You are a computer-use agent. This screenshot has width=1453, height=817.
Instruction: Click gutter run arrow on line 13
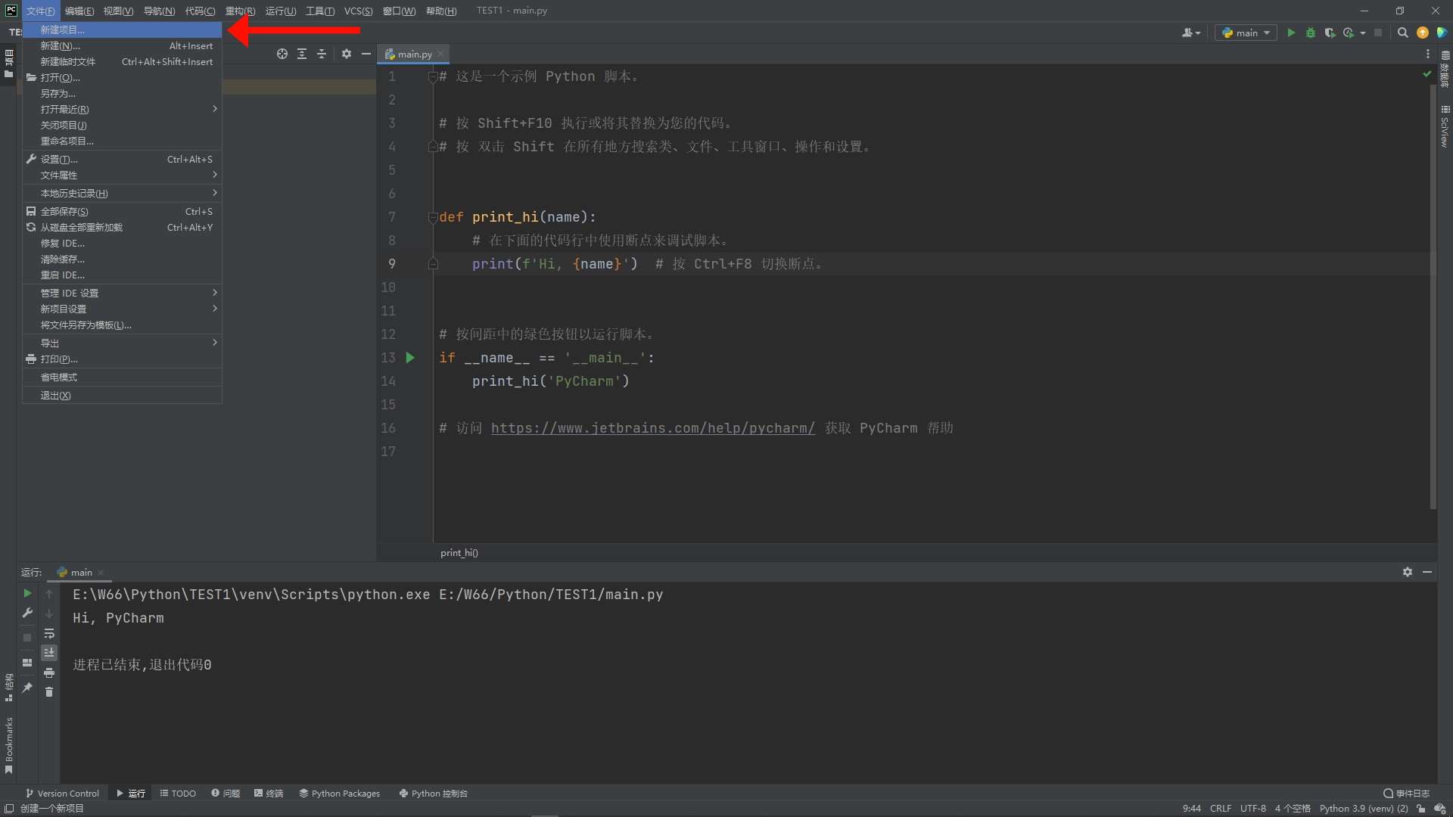pos(410,358)
